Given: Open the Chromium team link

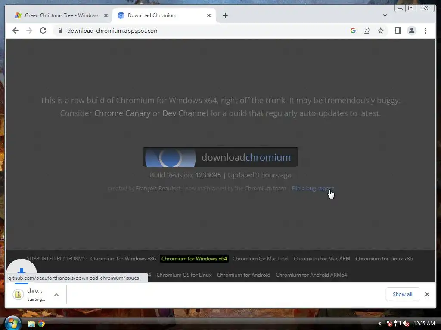Looking at the screenshot, I should pyautogui.click(x=265, y=188).
